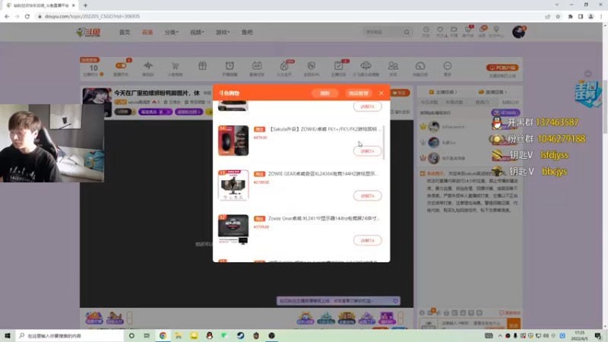Click the Windows Start button
Viewport: 608px width, 342px height.
(8, 335)
